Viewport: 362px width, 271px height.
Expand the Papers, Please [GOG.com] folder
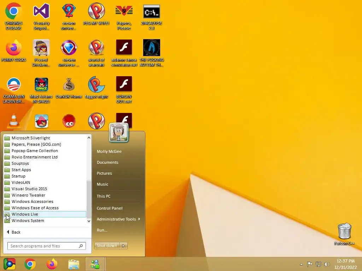pyautogui.click(x=45, y=144)
